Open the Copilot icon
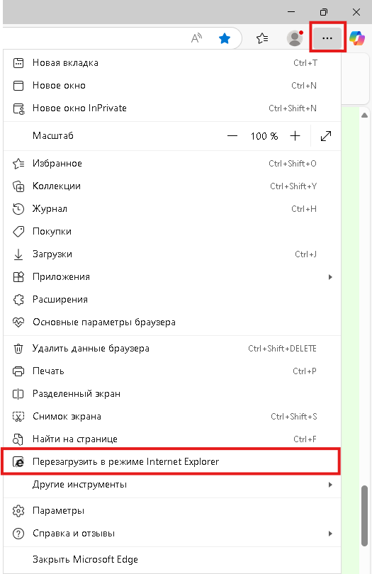 tap(357, 38)
